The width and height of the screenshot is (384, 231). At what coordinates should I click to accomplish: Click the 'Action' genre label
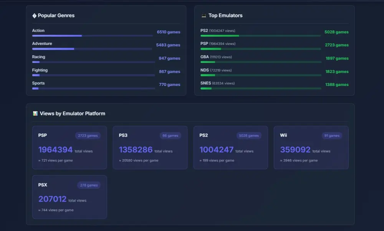click(x=38, y=31)
